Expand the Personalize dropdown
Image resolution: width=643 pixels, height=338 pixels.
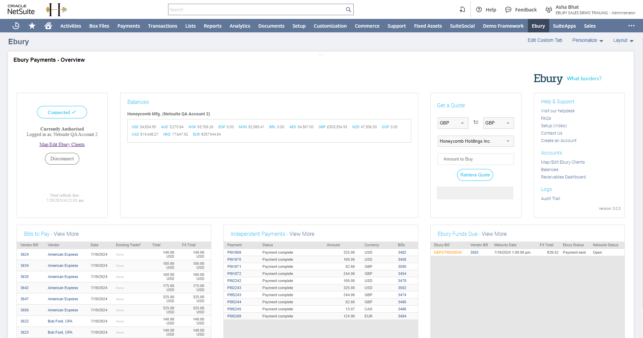(x=587, y=40)
